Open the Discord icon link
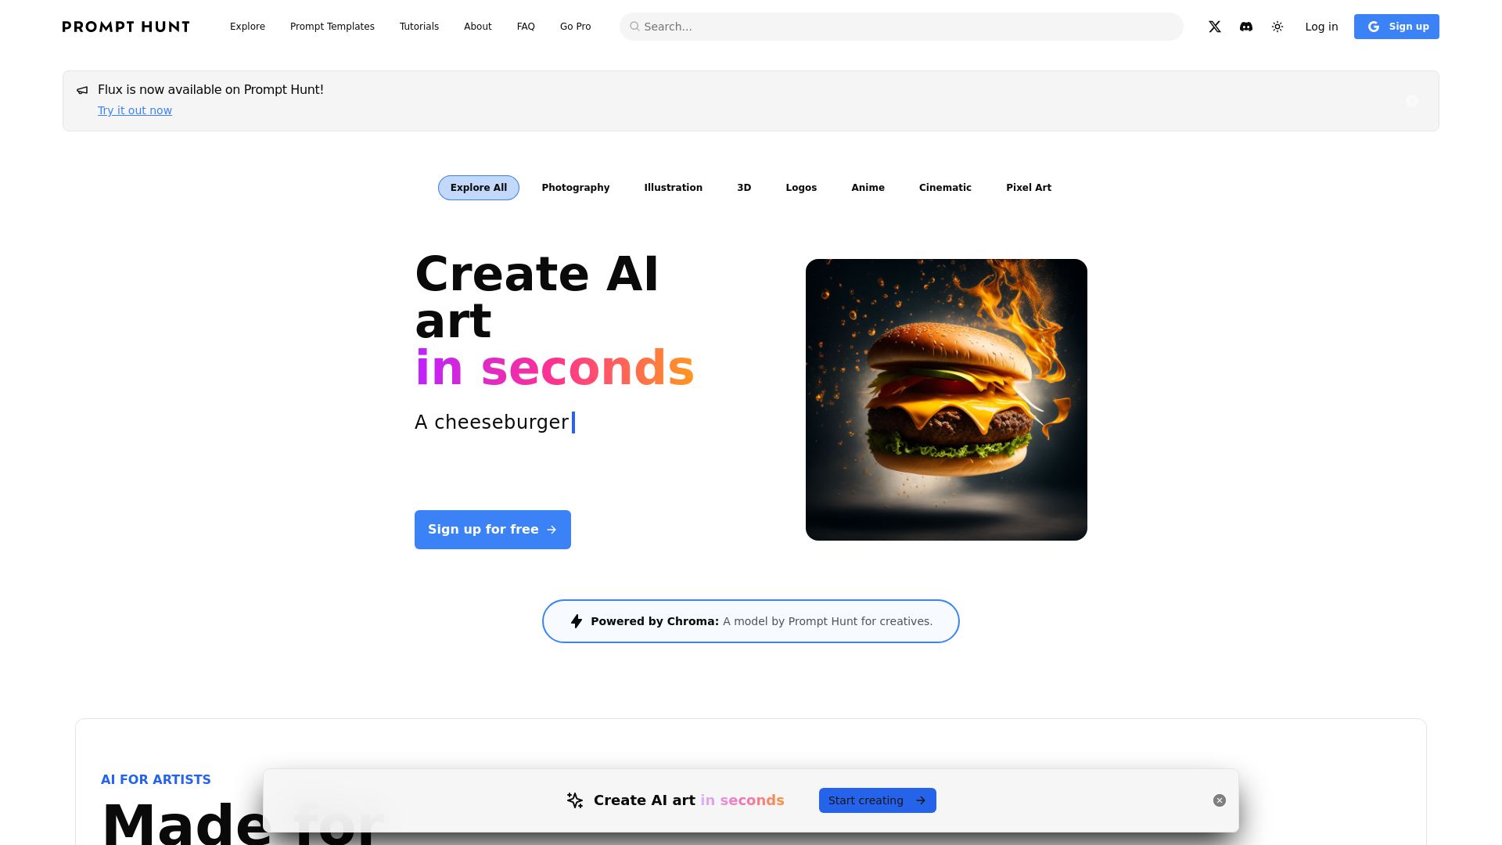This screenshot has width=1502, height=845. 1246,27
